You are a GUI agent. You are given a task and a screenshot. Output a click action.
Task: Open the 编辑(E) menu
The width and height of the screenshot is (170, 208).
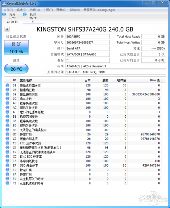click(x=21, y=10)
